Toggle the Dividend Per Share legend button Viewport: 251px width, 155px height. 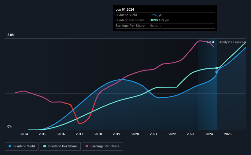[60, 146]
